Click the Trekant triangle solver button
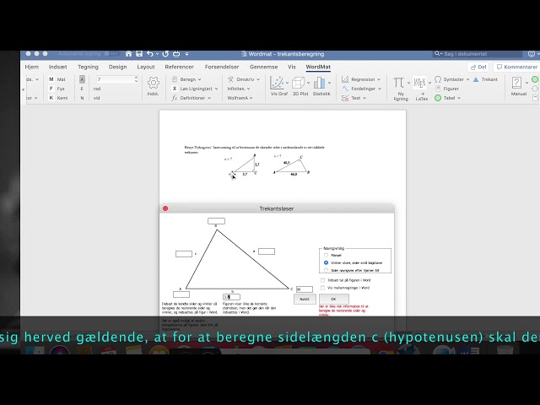Image resolution: width=540 pixels, height=405 pixels. 485,79
